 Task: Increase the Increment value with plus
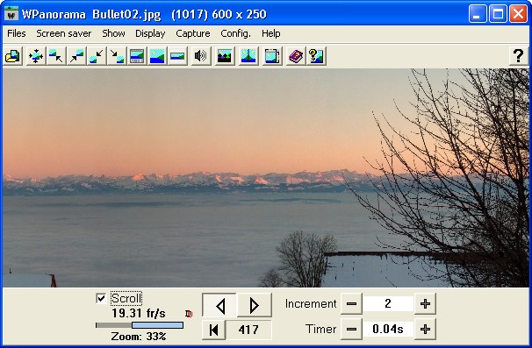coord(425,303)
